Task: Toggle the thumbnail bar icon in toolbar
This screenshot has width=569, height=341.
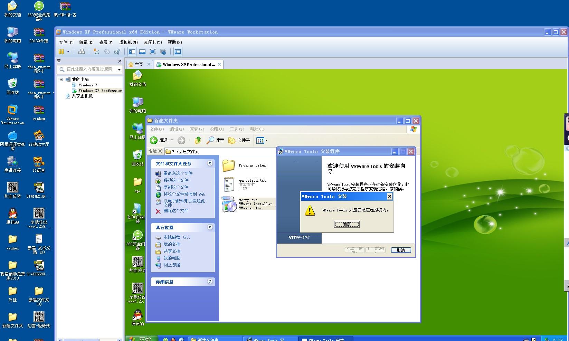Action: click(142, 51)
